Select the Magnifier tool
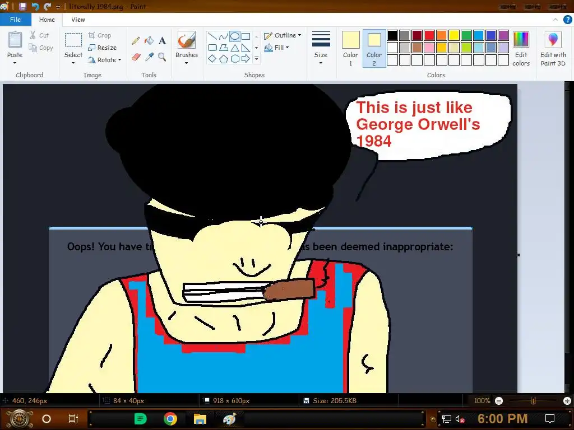This screenshot has width=574, height=430. pos(162,57)
